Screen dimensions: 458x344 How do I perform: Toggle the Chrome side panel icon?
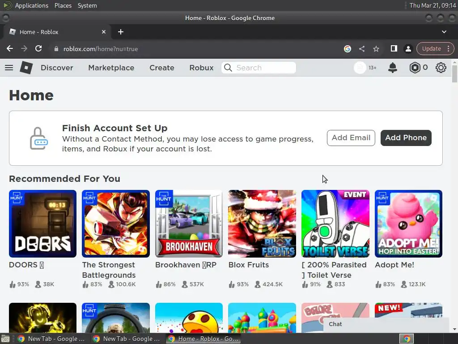(394, 48)
